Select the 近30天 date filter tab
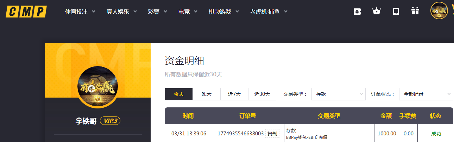This screenshot has height=142, width=454. pos(262,94)
